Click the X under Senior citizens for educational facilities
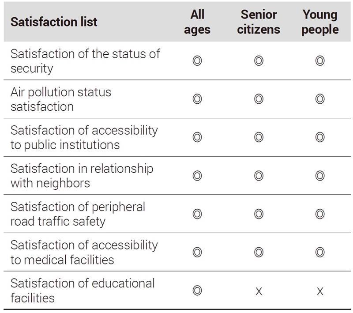This screenshot has width=353, height=313. pyautogui.click(x=259, y=291)
